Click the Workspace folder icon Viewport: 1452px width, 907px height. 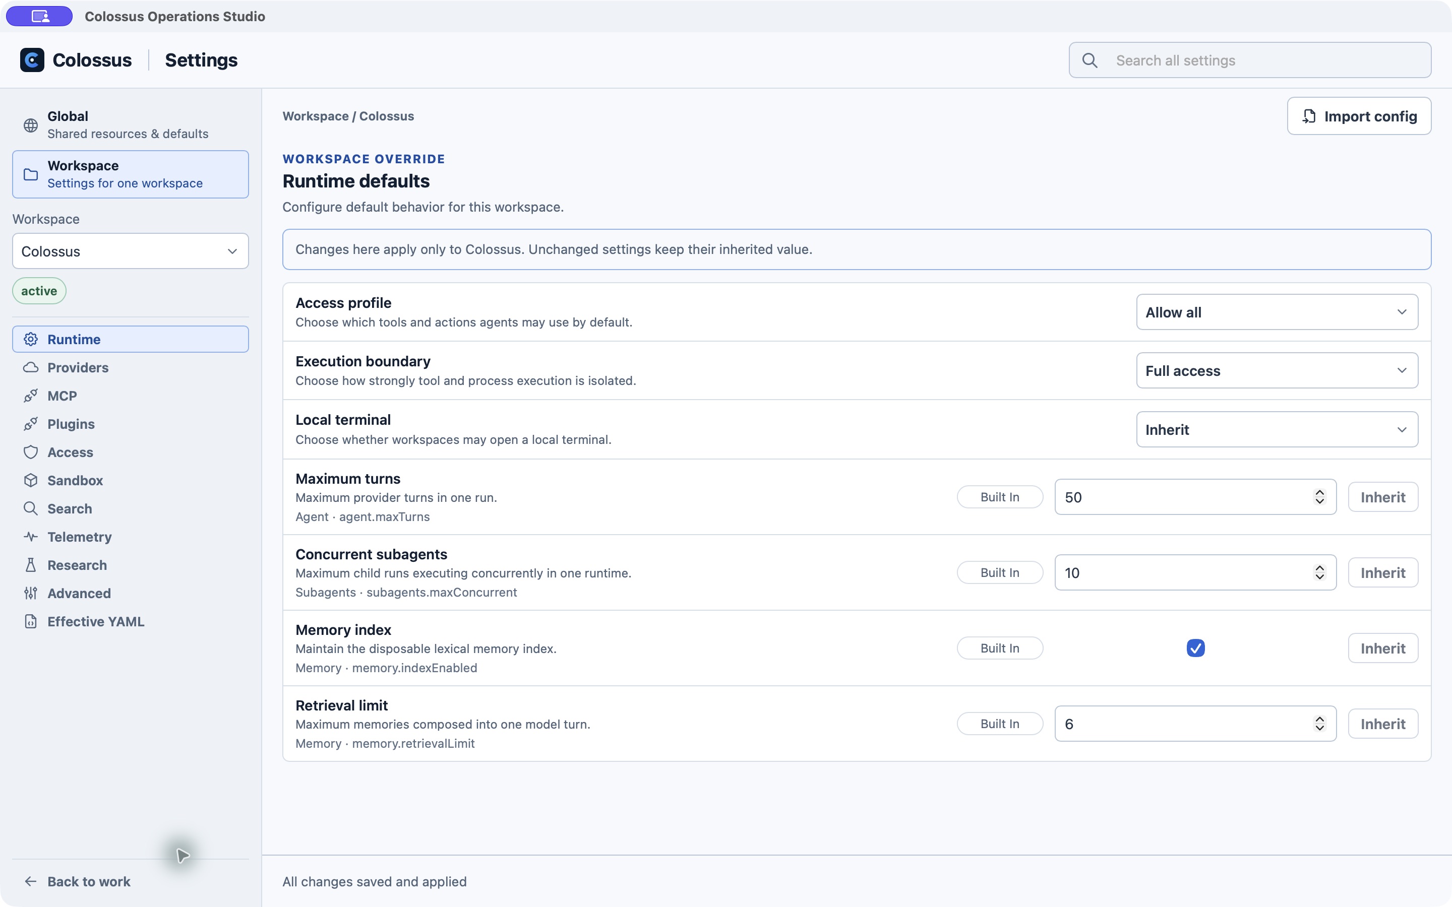click(31, 174)
